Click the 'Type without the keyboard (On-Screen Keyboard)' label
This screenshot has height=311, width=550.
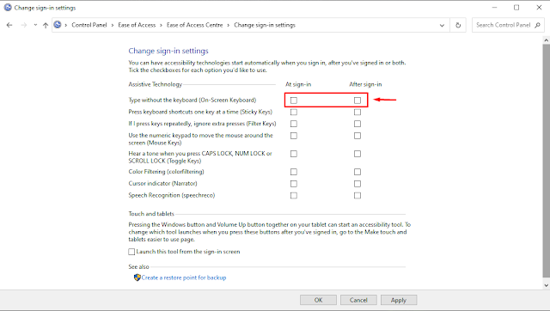coord(192,100)
